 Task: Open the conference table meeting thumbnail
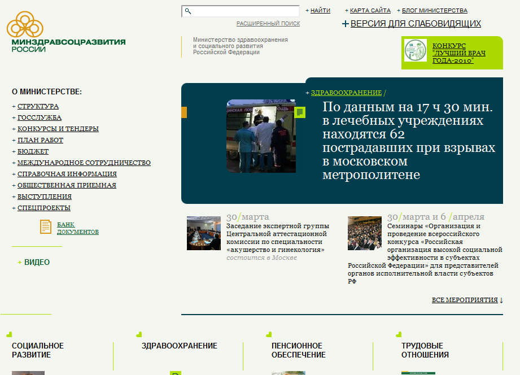click(204, 233)
